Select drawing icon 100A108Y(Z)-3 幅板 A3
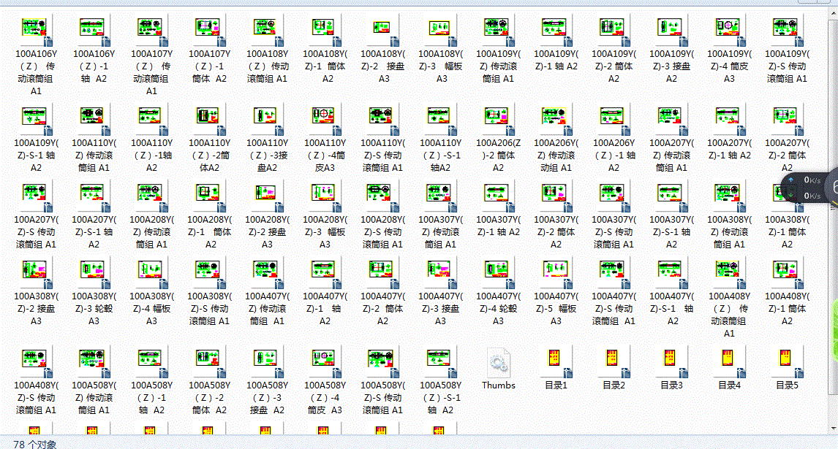 [440, 30]
